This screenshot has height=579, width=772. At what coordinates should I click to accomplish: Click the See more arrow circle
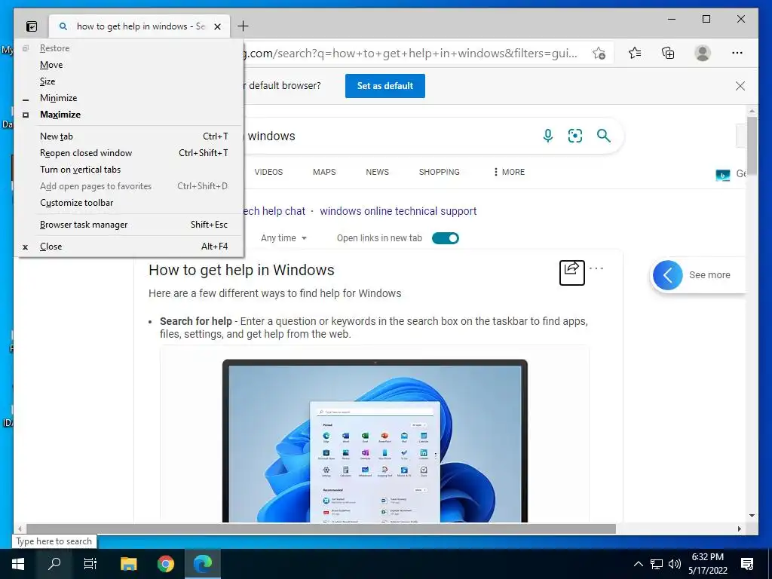(668, 274)
